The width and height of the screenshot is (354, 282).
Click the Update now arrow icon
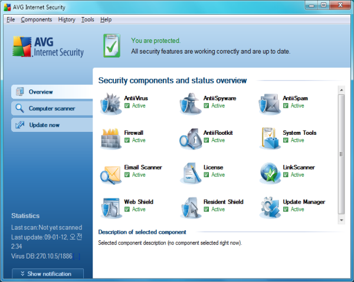tap(19, 125)
